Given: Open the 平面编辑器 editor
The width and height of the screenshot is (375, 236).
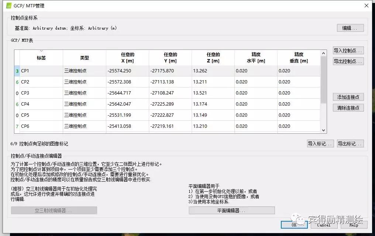Looking at the screenshot, I should point(232,211).
